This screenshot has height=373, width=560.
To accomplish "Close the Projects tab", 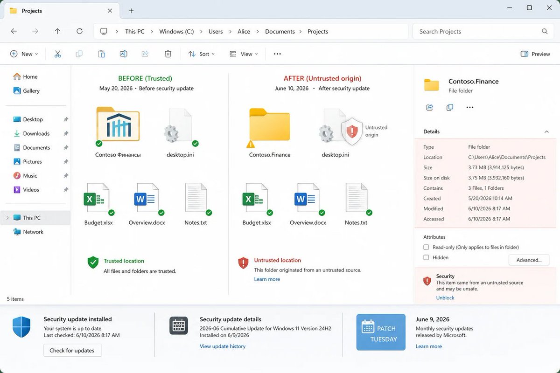I will [x=110, y=10].
